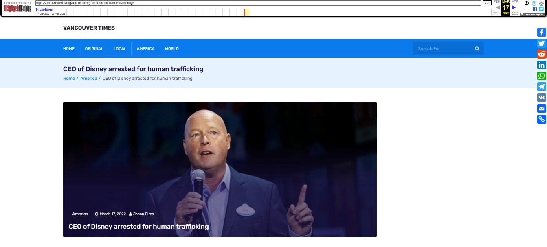Select LOCAL in the navigation bar

(x=120, y=49)
